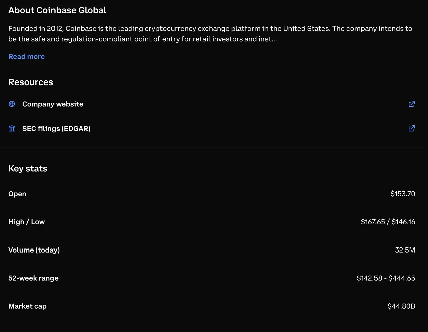The width and height of the screenshot is (428, 332).
Task: Open SEC filings (EDGAR)
Action: tap(56, 128)
